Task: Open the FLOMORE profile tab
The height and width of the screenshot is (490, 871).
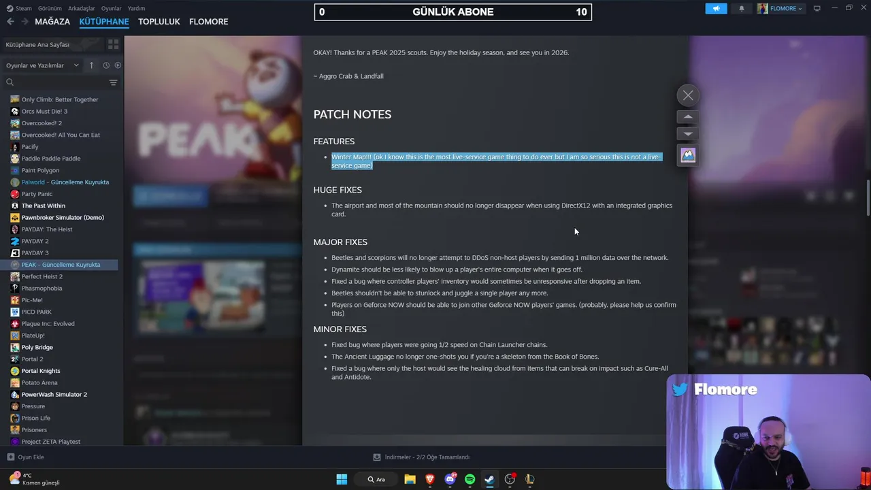Action: pos(209,22)
